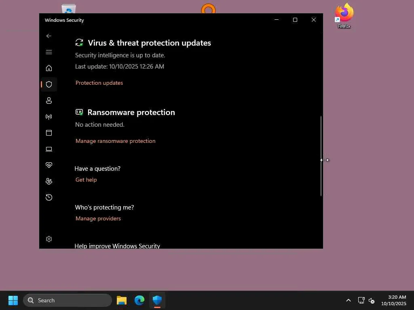Open the Manage providers link

98,218
